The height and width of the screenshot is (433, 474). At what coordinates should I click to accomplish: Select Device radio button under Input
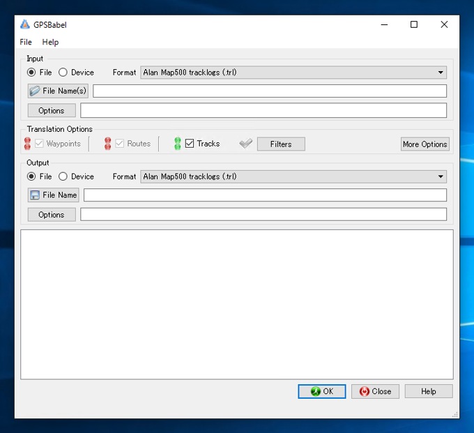pos(63,73)
